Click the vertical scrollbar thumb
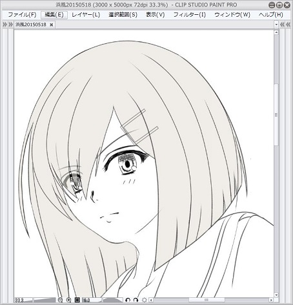The height and width of the screenshot is (305, 293). tap(276, 115)
